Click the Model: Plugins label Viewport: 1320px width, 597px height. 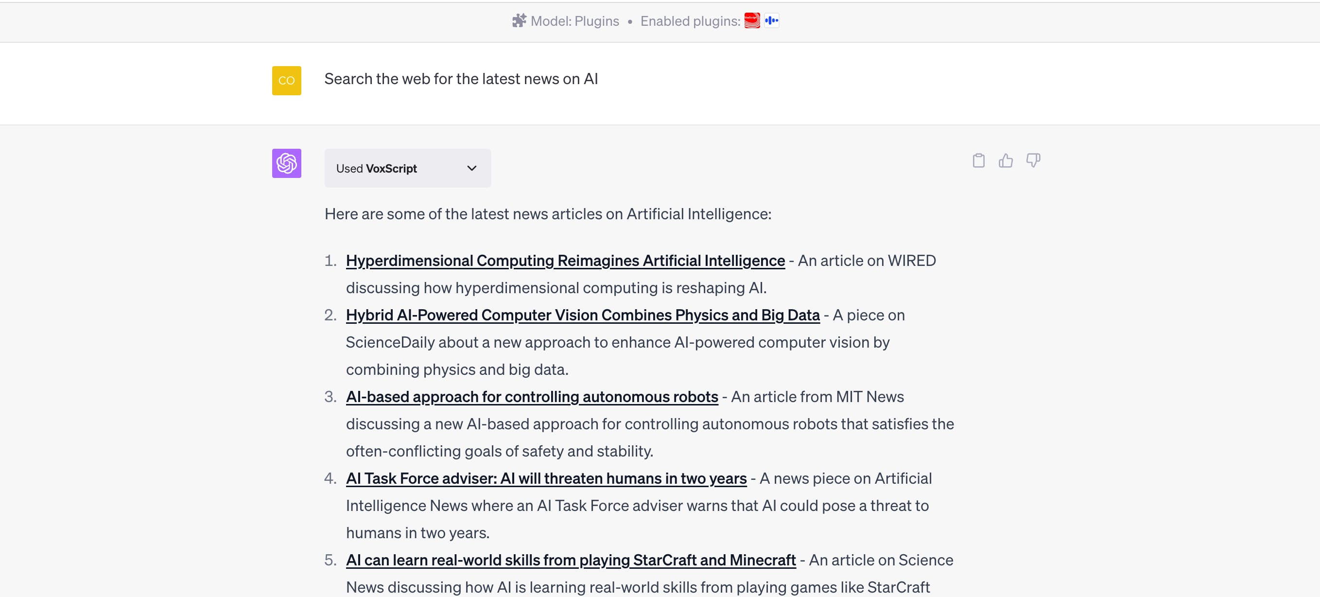(574, 21)
